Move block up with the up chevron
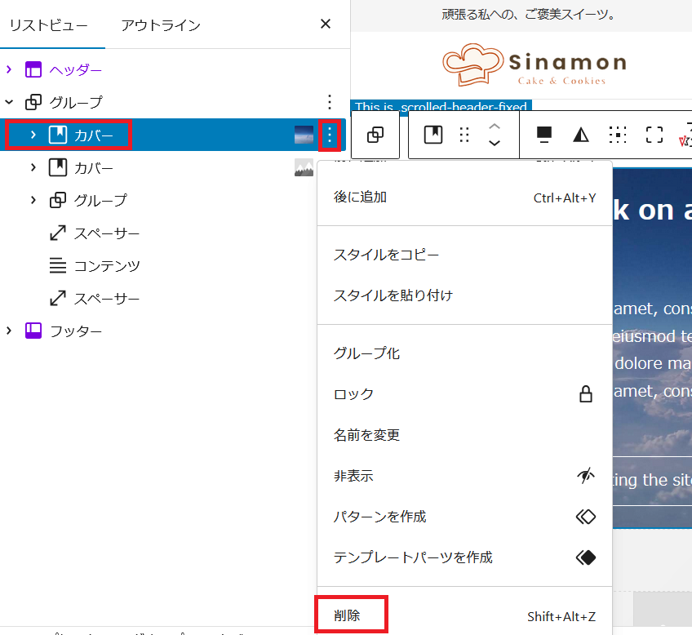The image size is (692, 635). [494, 127]
